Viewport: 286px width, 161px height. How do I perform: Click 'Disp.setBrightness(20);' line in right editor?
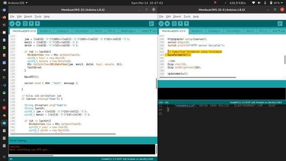(184, 68)
